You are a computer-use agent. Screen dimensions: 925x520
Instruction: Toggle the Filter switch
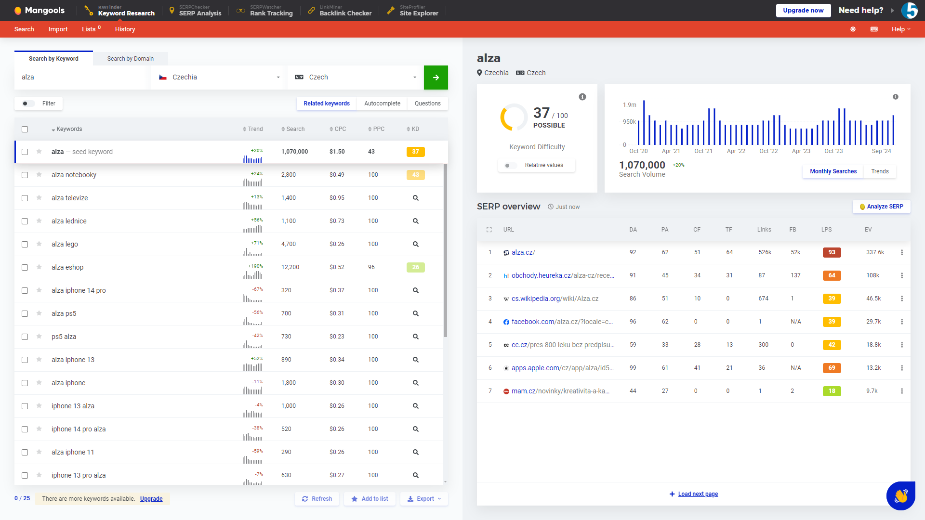click(28, 104)
